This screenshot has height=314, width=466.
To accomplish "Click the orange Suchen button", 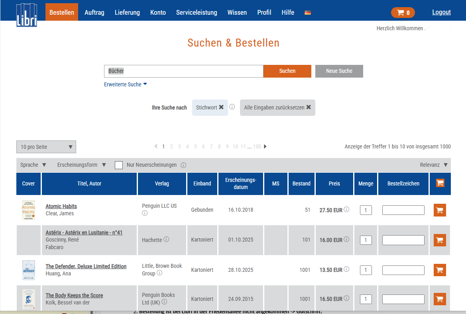I will point(287,71).
